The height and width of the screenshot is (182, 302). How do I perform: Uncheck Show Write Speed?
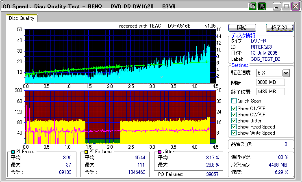(233, 133)
